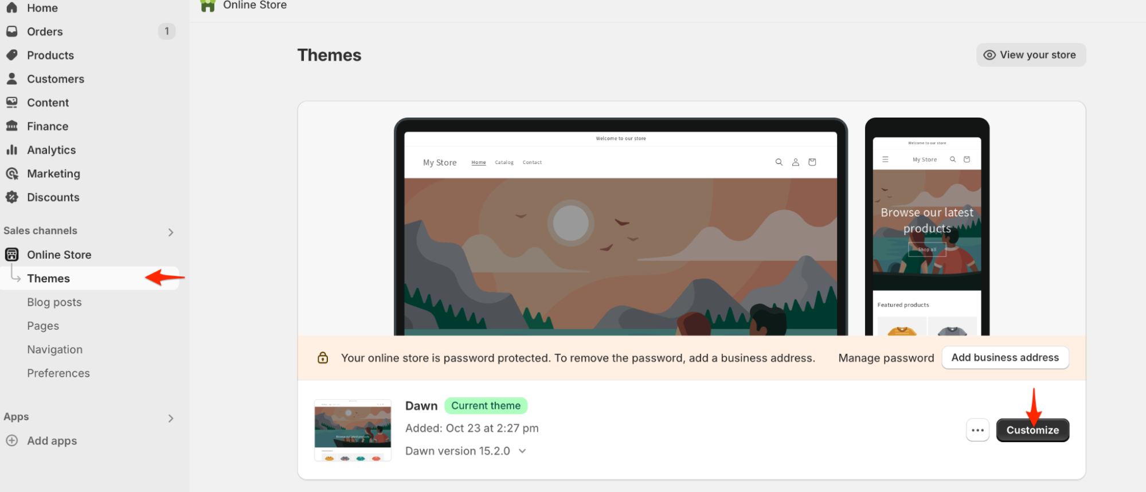Click the Dawn theme thumbnail image
Viewport: 1146px width, 492px height.
(353, 430)
